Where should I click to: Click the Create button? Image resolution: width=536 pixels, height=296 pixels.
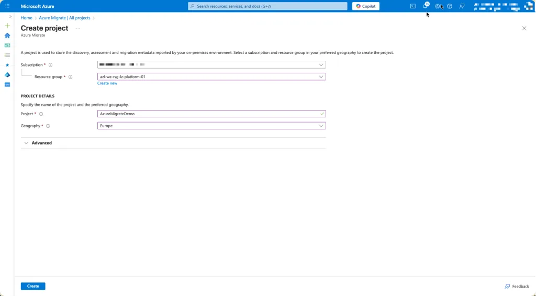tap(33, 286)
